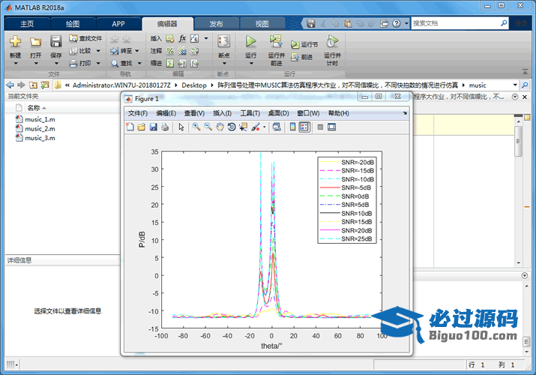
Task: Toggle the Data Cursor tool in Figure toolbar
Action: (x=244, y=127)
